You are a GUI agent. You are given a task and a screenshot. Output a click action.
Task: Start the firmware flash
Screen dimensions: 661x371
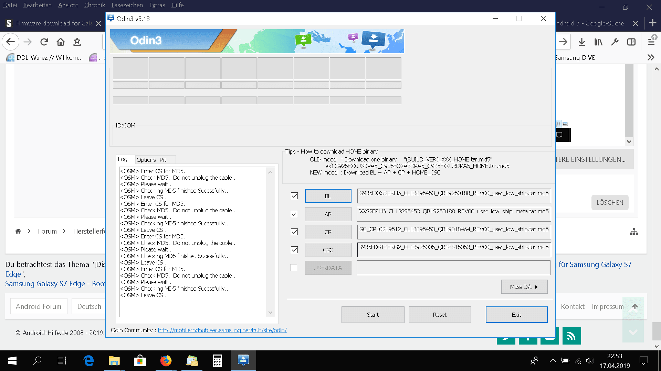pyautogui.click(x=373, y=315)
